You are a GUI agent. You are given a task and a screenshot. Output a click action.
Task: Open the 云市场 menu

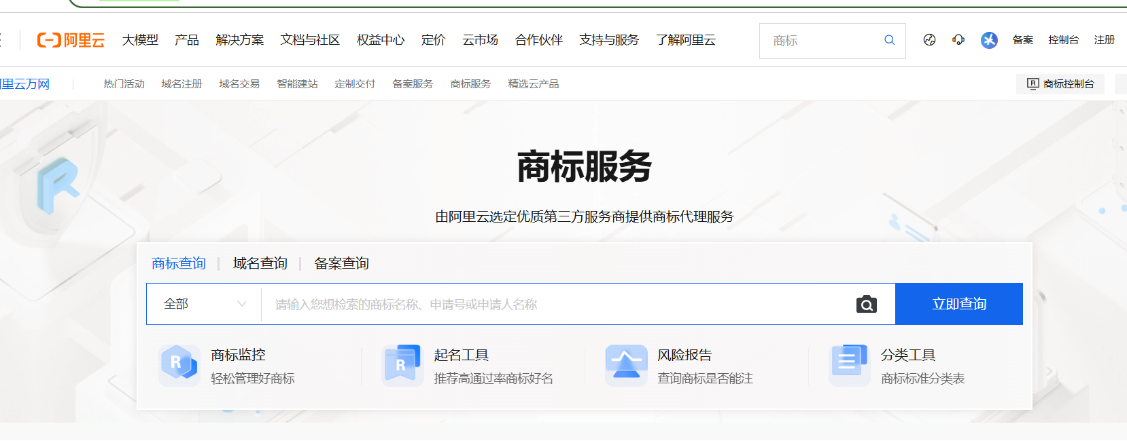coord(480,40)
